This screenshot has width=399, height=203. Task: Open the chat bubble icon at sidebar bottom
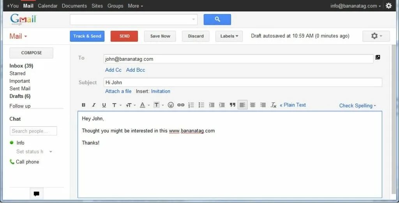36,194
